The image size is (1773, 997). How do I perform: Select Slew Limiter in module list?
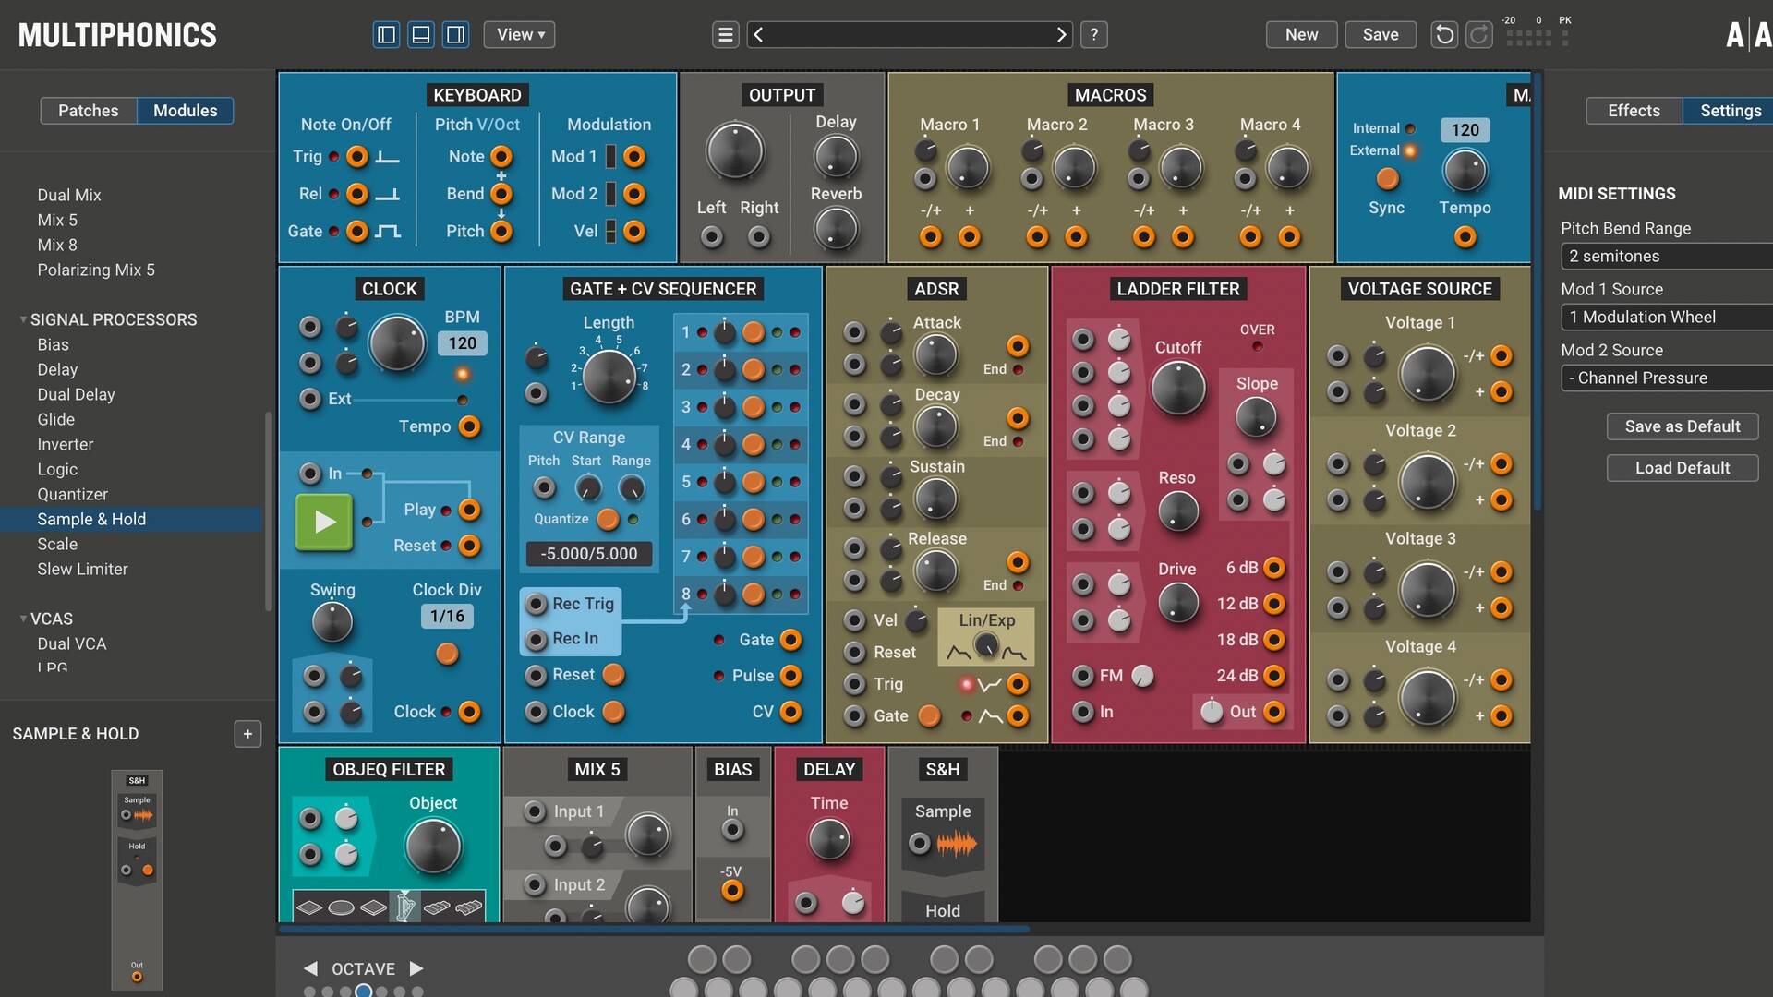click(x=131, y=569)
